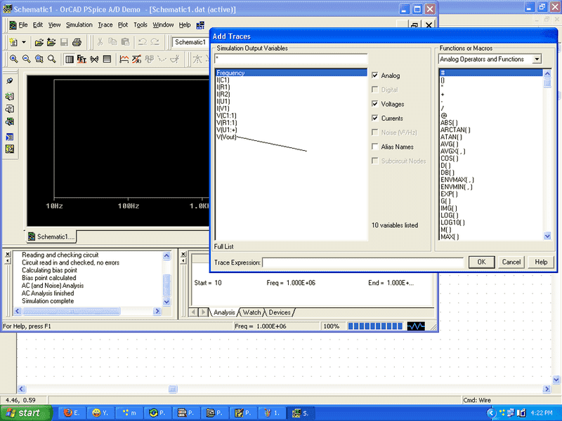
Task: Switch to the Watch tab
Action: tap(252, 312)
